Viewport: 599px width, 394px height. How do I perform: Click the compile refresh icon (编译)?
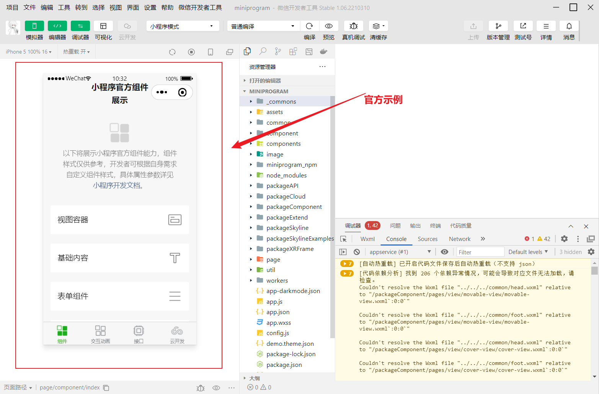(x=310, y=26)
